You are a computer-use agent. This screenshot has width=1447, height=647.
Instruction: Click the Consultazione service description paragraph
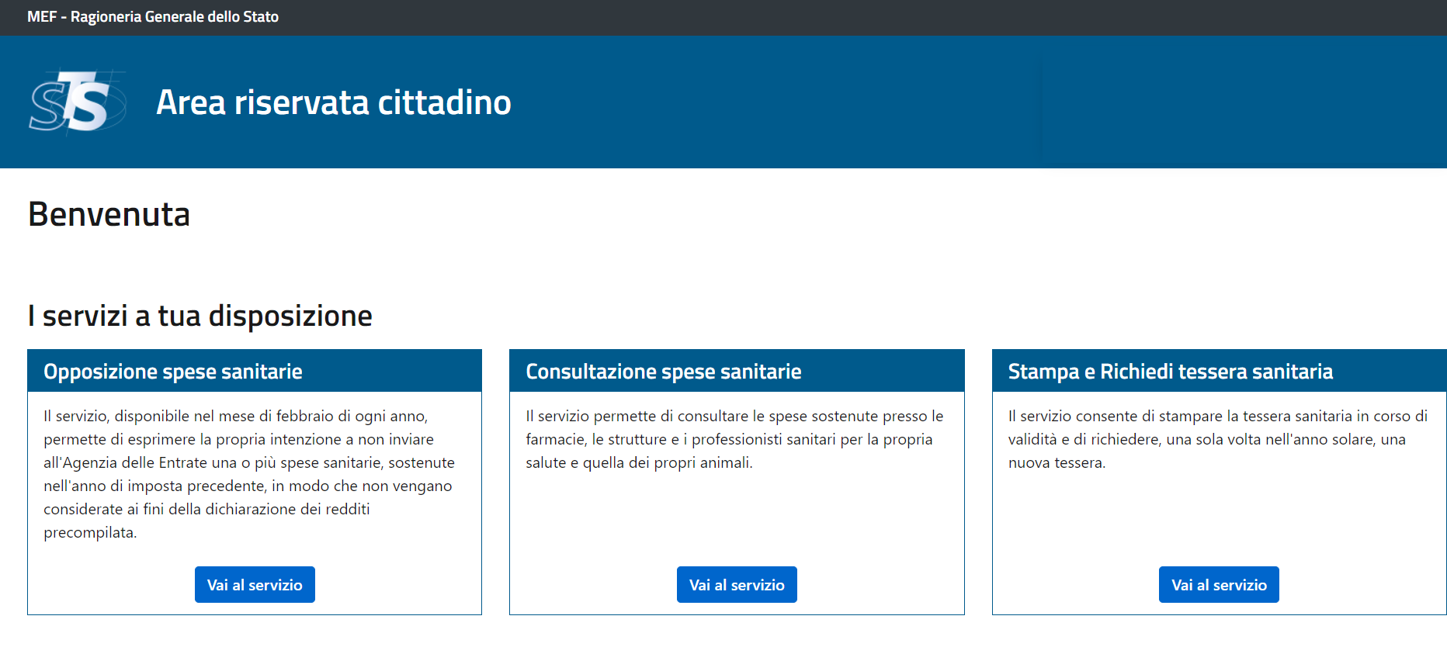pos(734,439)
